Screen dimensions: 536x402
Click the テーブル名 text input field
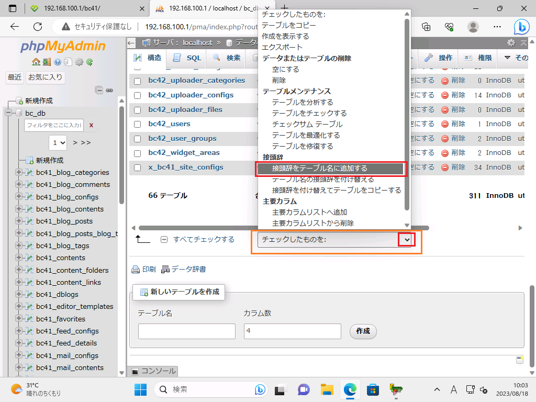[186, 331]
